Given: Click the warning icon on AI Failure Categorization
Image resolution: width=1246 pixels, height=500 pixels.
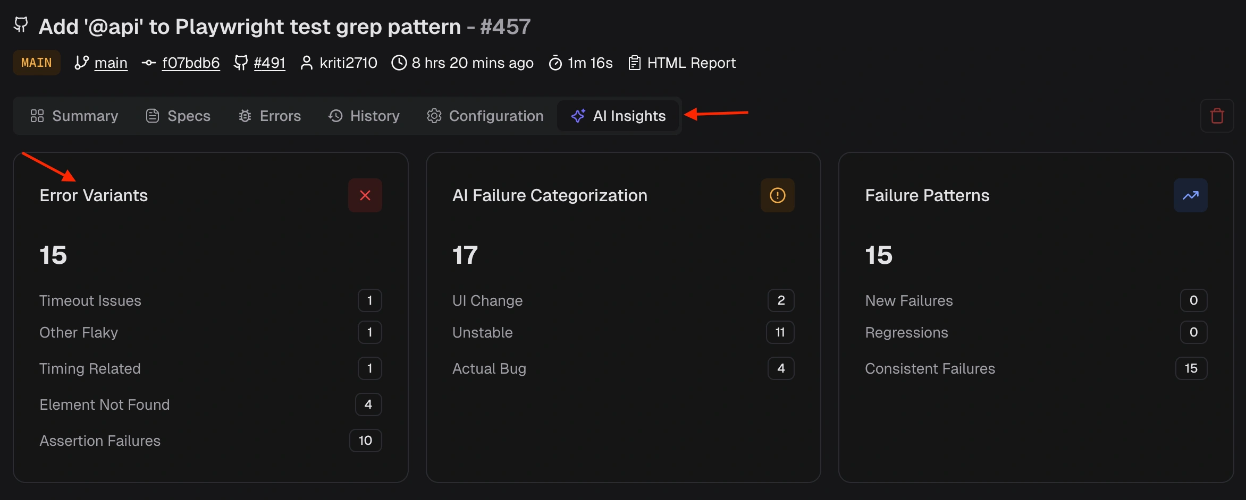Looking at the screenshot, I should 778,195.
